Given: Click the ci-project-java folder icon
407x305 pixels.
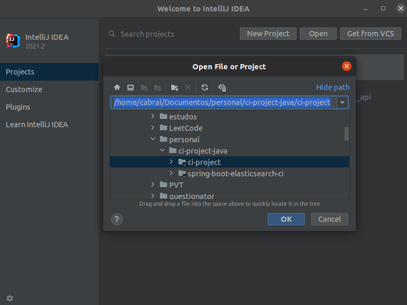Looking at the screenshot, I should (x=173, y=150).
